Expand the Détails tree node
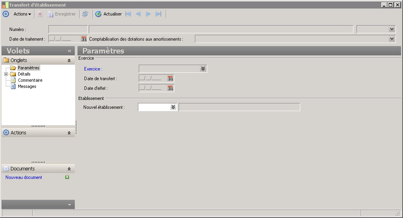 pyautogui.click(x=6, y=74)
